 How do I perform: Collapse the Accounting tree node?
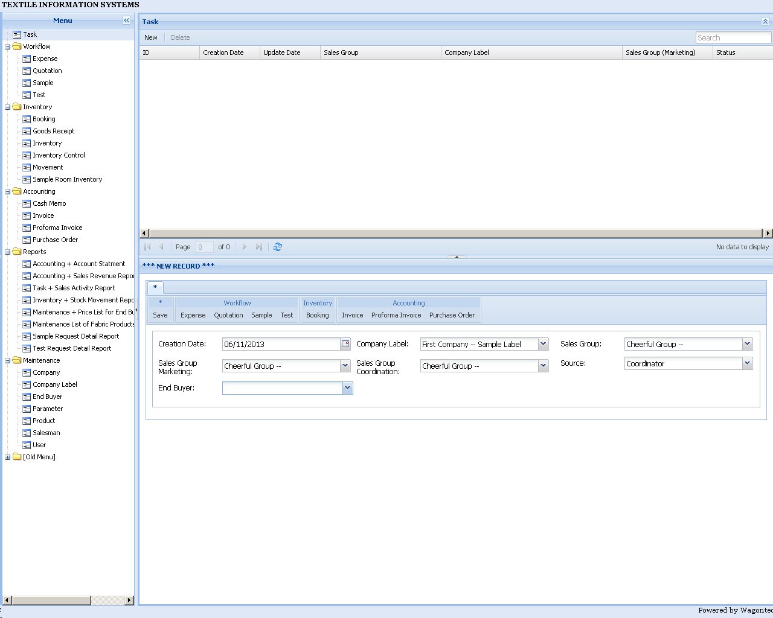(8, 191)
